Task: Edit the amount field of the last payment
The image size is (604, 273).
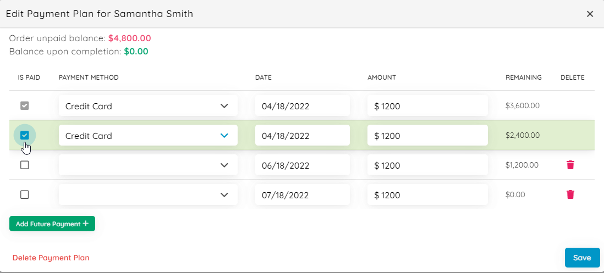Action: click(x=427, y=194)
